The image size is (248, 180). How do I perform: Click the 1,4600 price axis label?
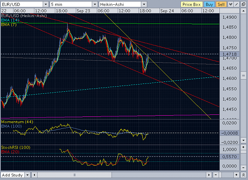(229, 78)
